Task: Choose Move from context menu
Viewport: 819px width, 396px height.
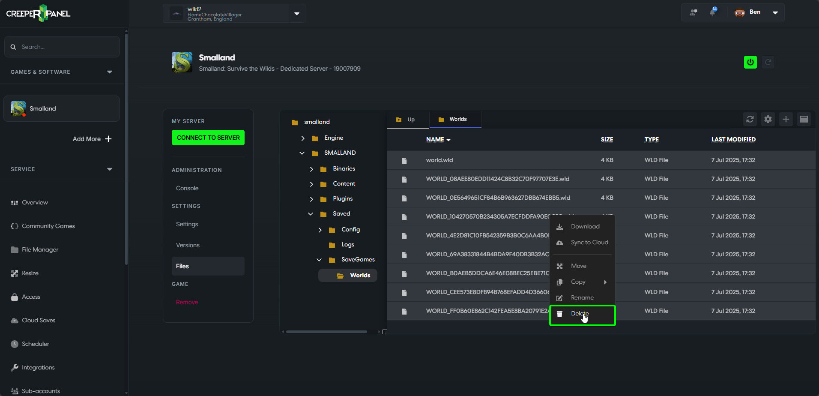Action: (583, 266)
